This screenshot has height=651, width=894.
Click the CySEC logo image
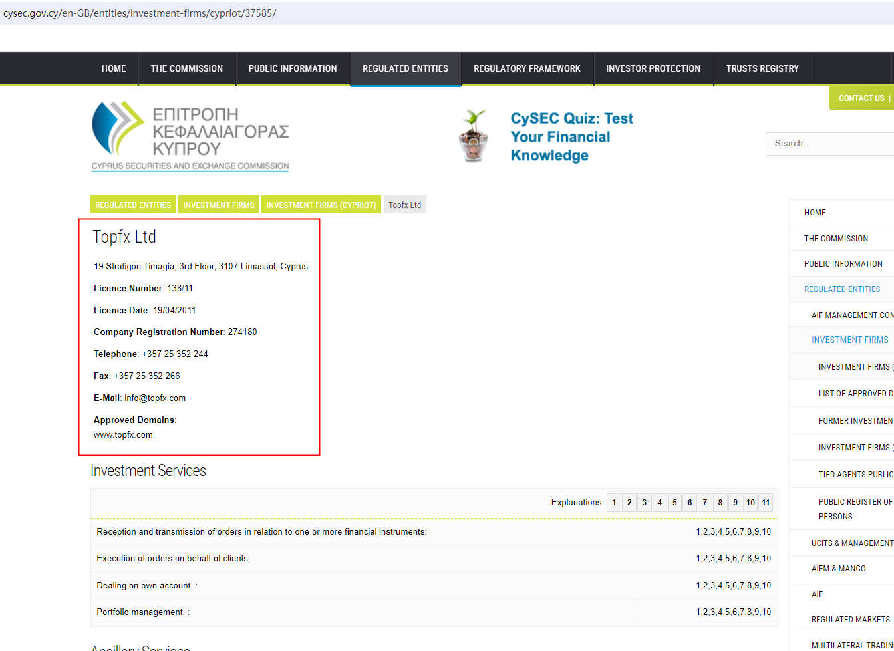coord(190,136)
